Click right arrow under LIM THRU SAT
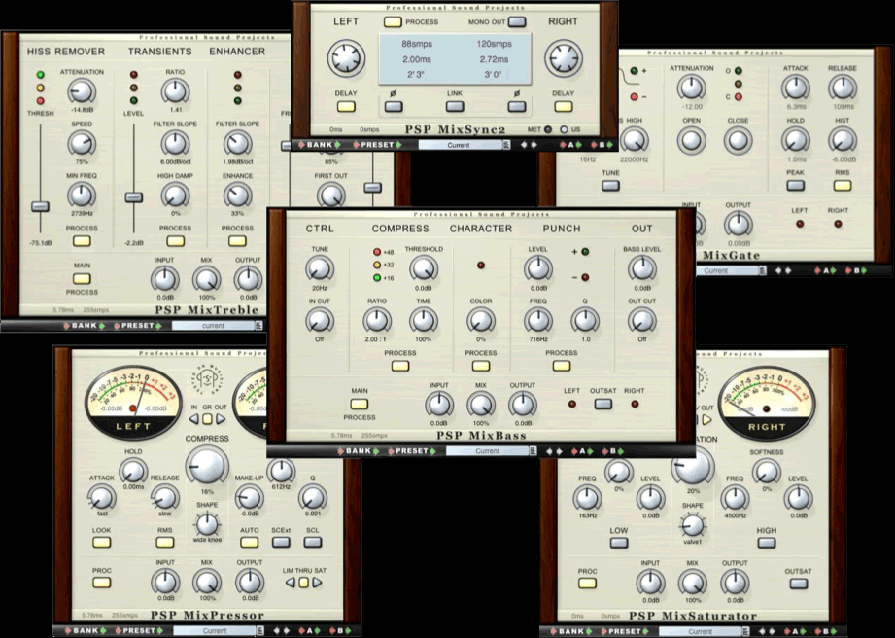The height and width of the screenshot is (638, 895). (x=317, y=583)
